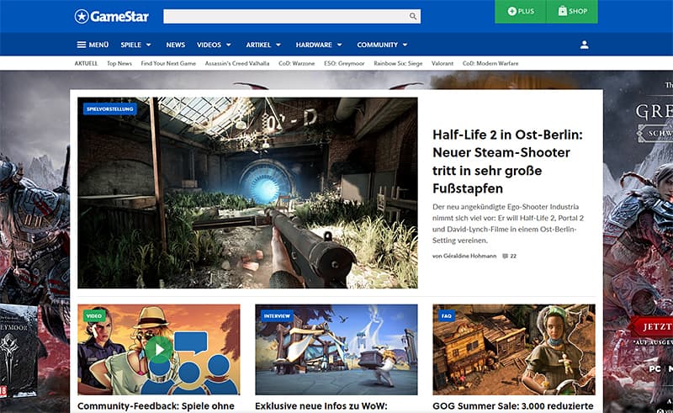The height and width of the screenshot is (413, 673).
Task: Open Find Your Next Game link
Action: [168, 63]
